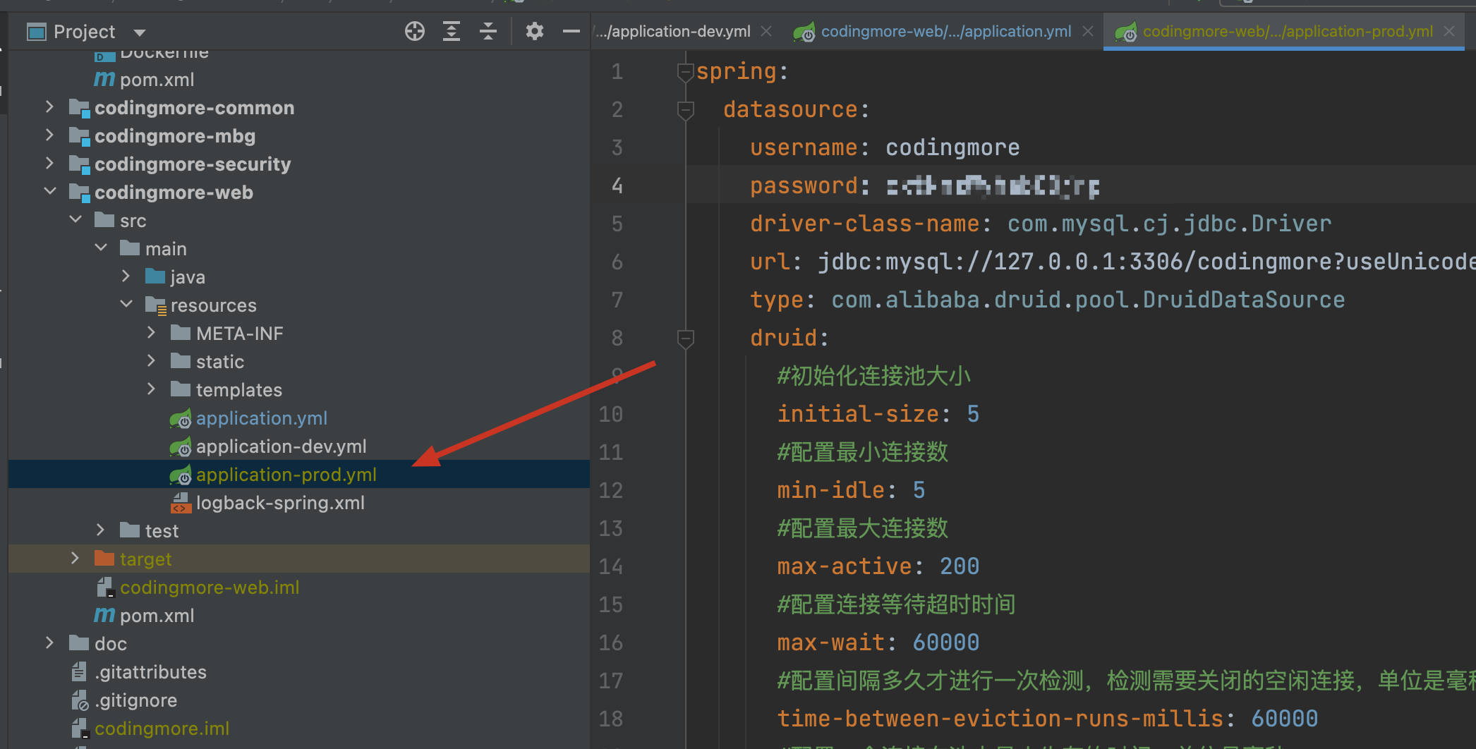Collapse the codingmore-web module
Screen dimensions: 1476x749
tap(49, 192)
